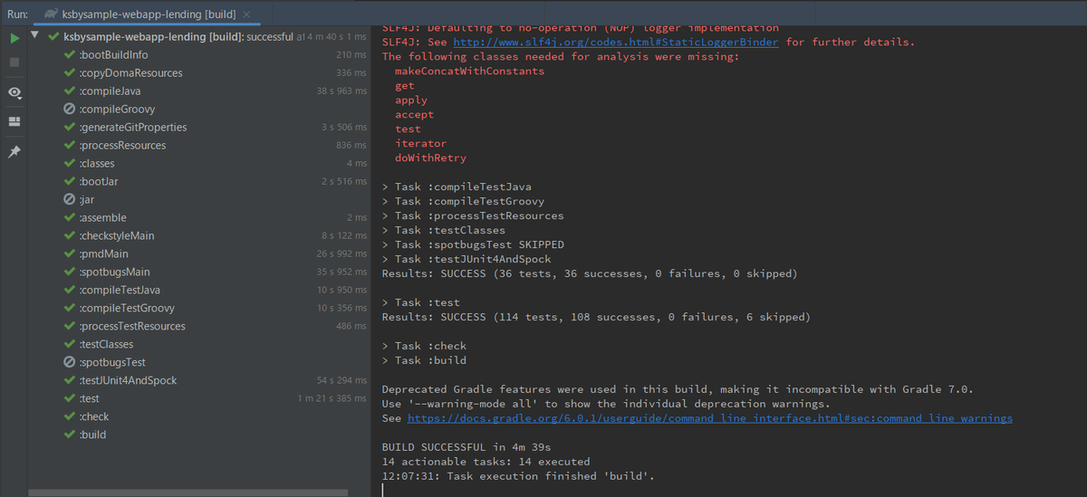This screenshot has height=497, width=1087.
Task: Select the skipped :compileGroovy task row
Action: [x=199, y=109]
